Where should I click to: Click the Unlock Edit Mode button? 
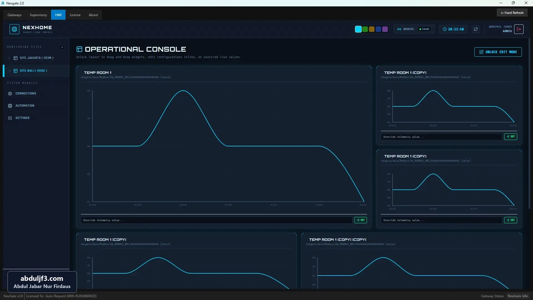pos(498,52)
